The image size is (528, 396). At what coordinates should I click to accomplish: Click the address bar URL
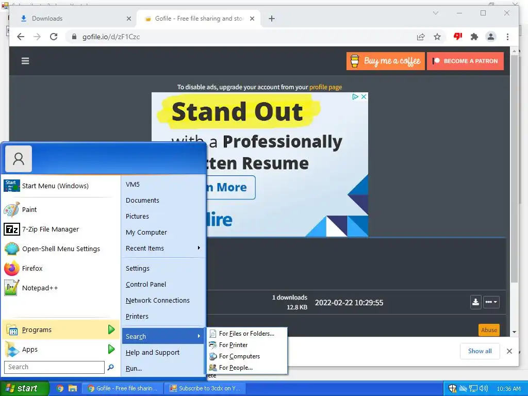tap(111, 37)
